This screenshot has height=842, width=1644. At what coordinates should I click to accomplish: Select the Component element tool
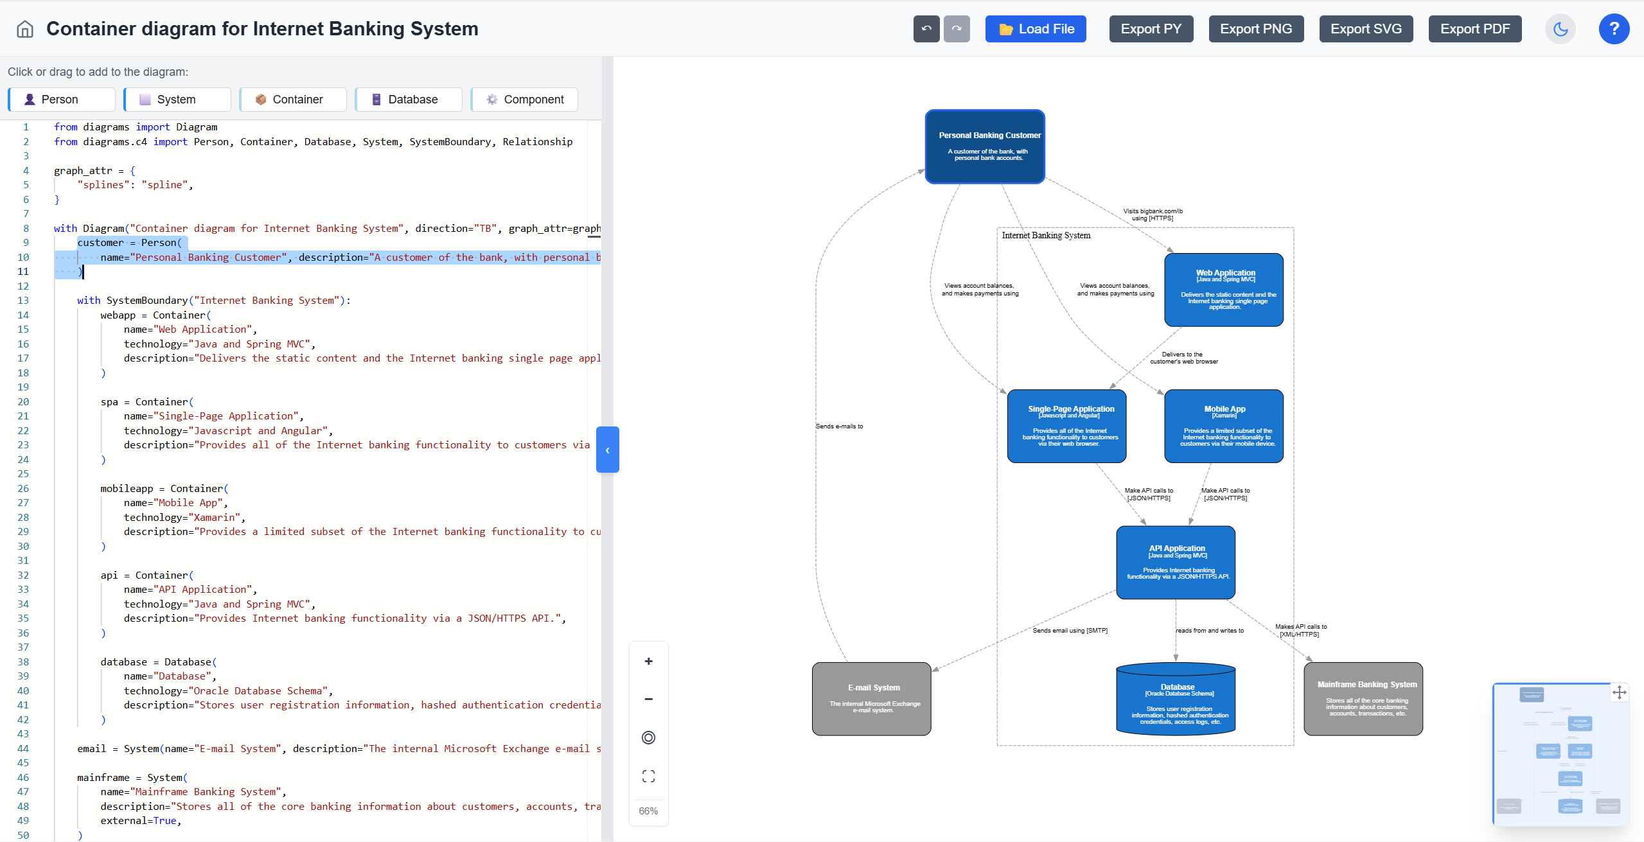(524, 99)
